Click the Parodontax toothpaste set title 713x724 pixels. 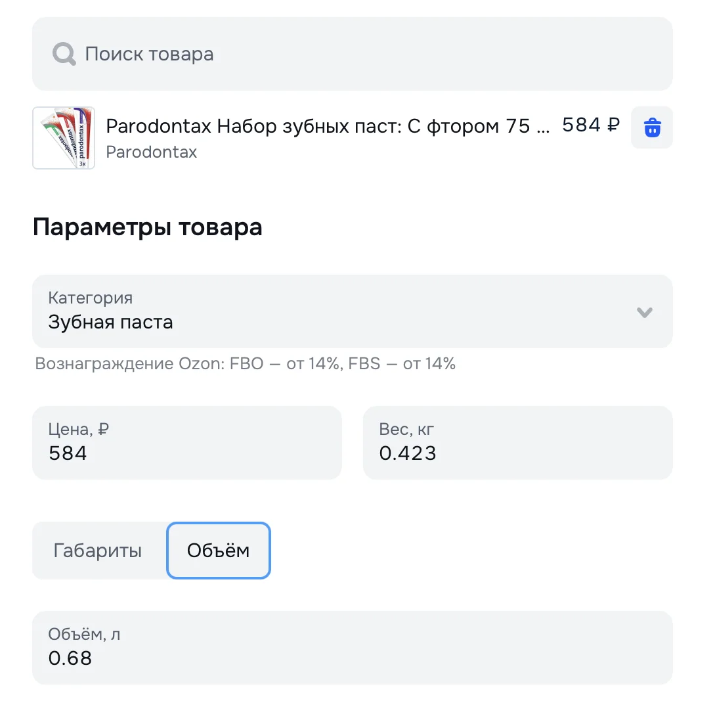[x=327, y=125]
